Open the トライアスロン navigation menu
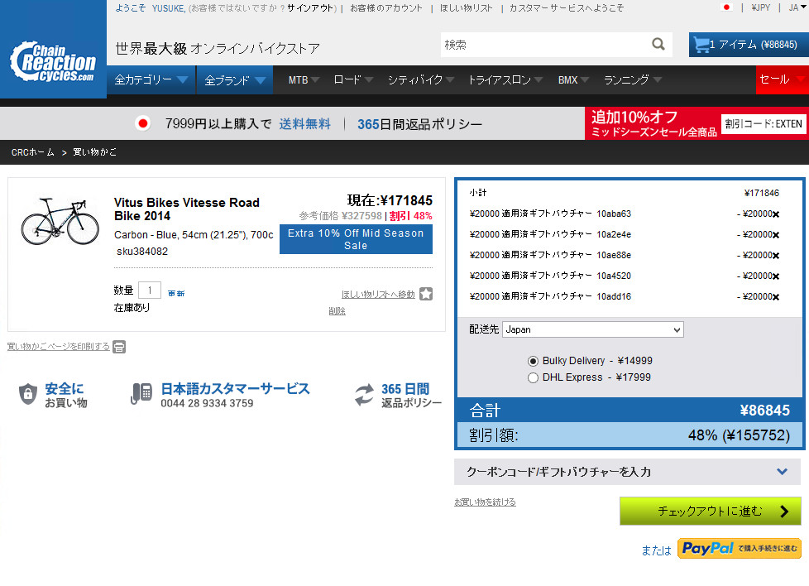 click(x=505, y=80)
